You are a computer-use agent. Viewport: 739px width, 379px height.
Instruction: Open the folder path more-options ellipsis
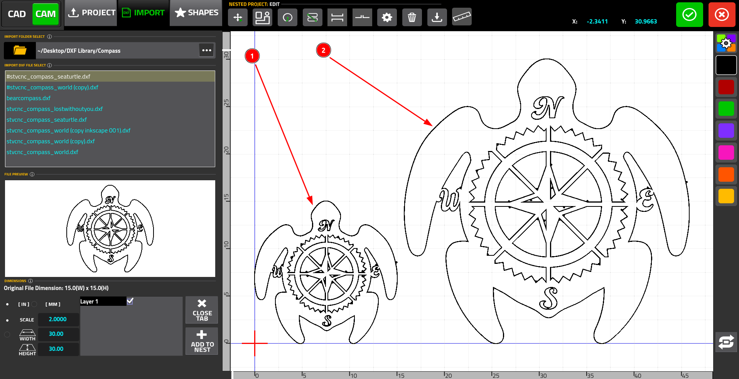pos(206,50)
